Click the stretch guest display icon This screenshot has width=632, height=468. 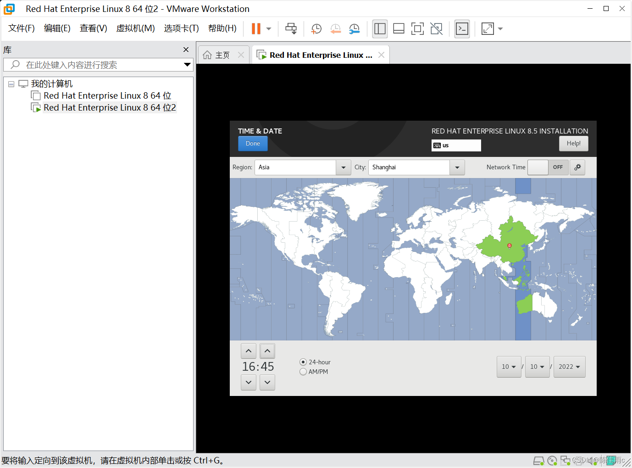pyautogui.click(x=488, y=29)
